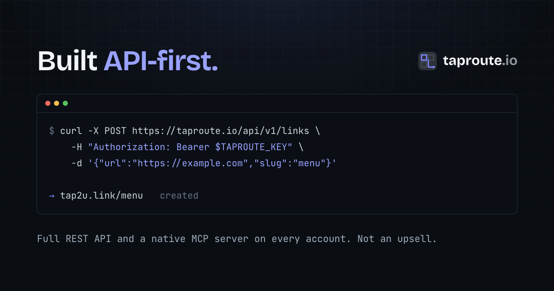Click the dollar sign prompt symbol
554x291 pixels.
click(x=52, y=131)
